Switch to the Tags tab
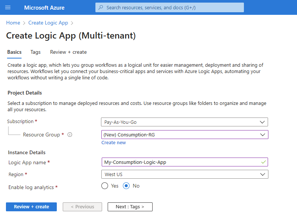Screen dimensions: 297x215 (35, 52)
